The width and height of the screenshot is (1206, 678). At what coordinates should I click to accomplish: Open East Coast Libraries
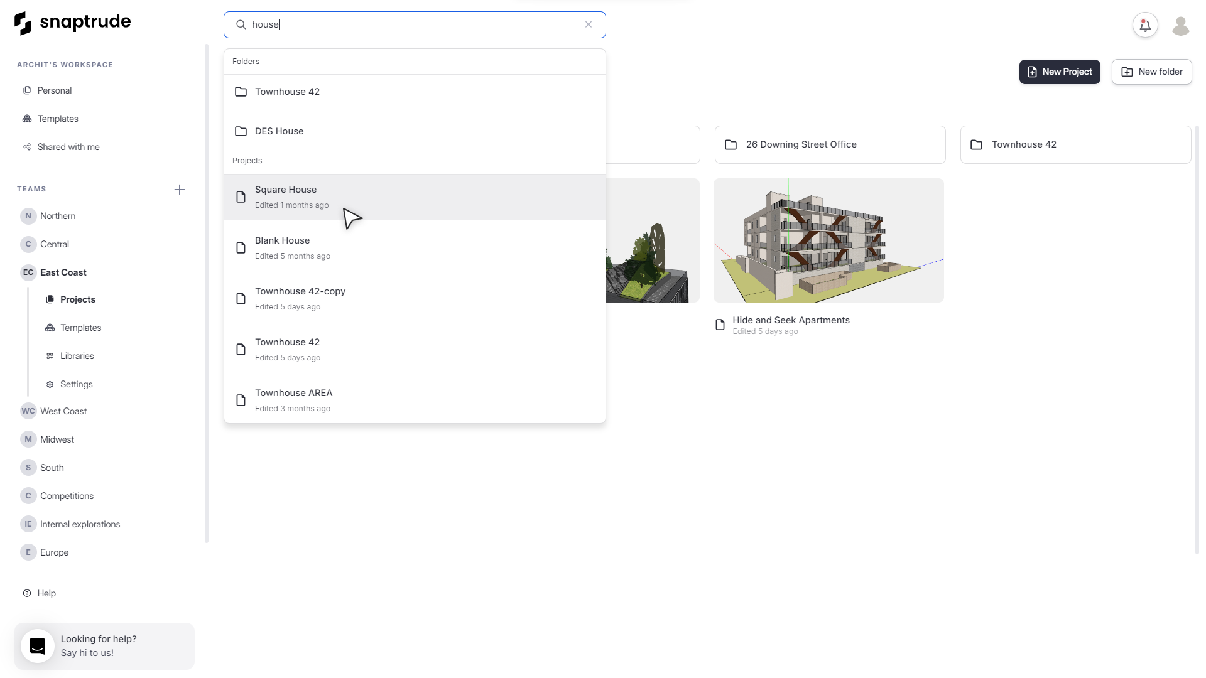coord(77,356)
